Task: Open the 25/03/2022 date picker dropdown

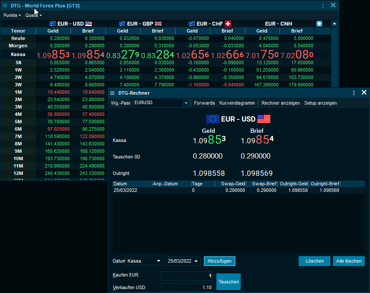Action: point(196,261)
